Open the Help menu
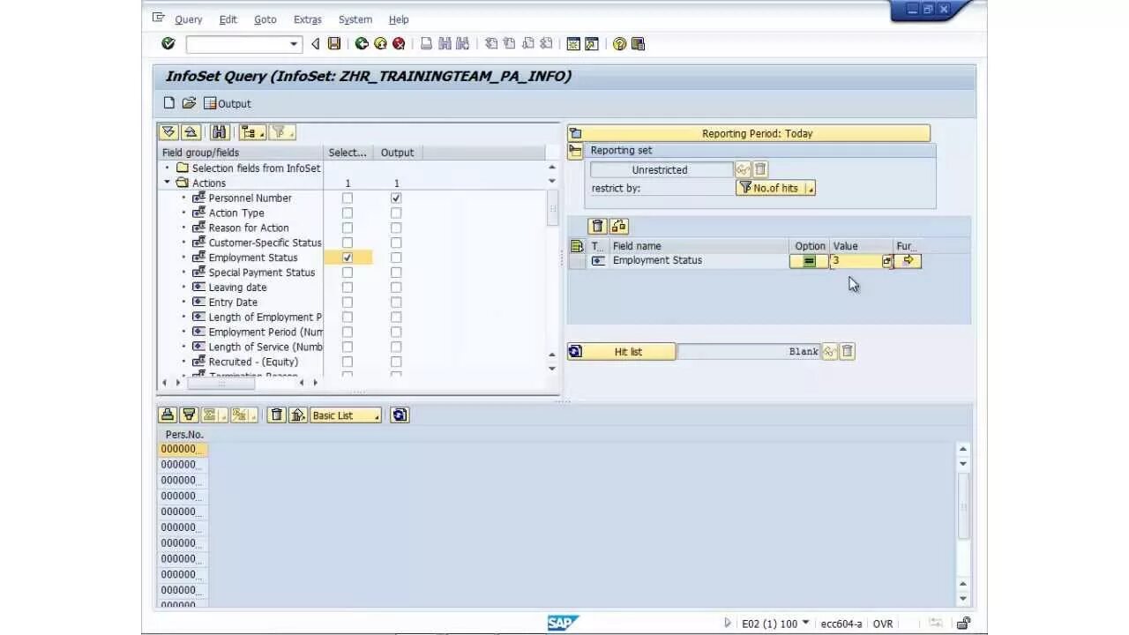The image size is (1129, 635). coord(399,19)
